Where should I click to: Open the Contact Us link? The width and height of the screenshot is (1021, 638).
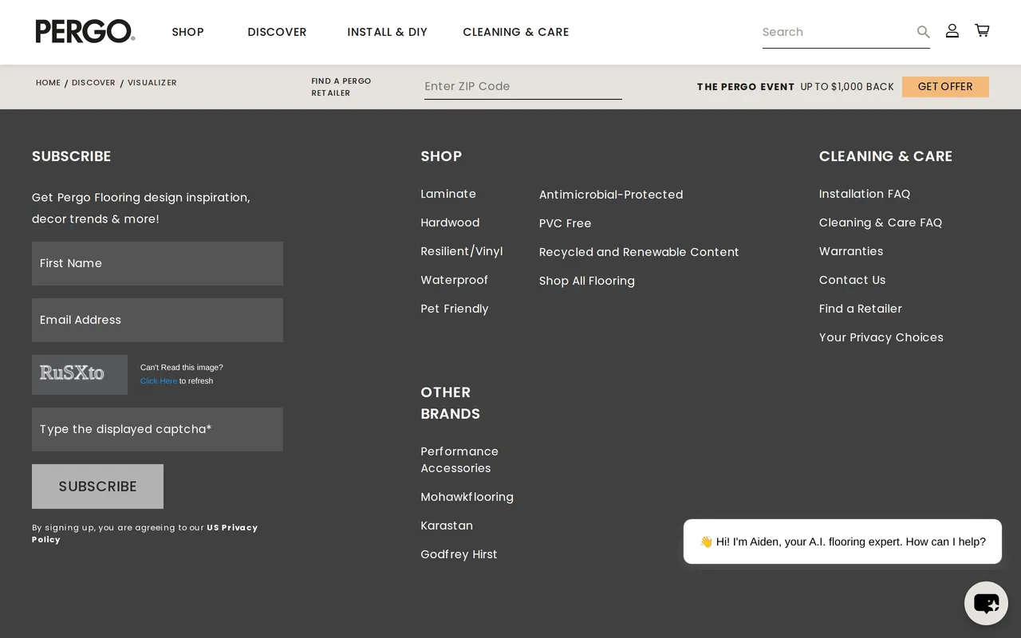point(853,280)
